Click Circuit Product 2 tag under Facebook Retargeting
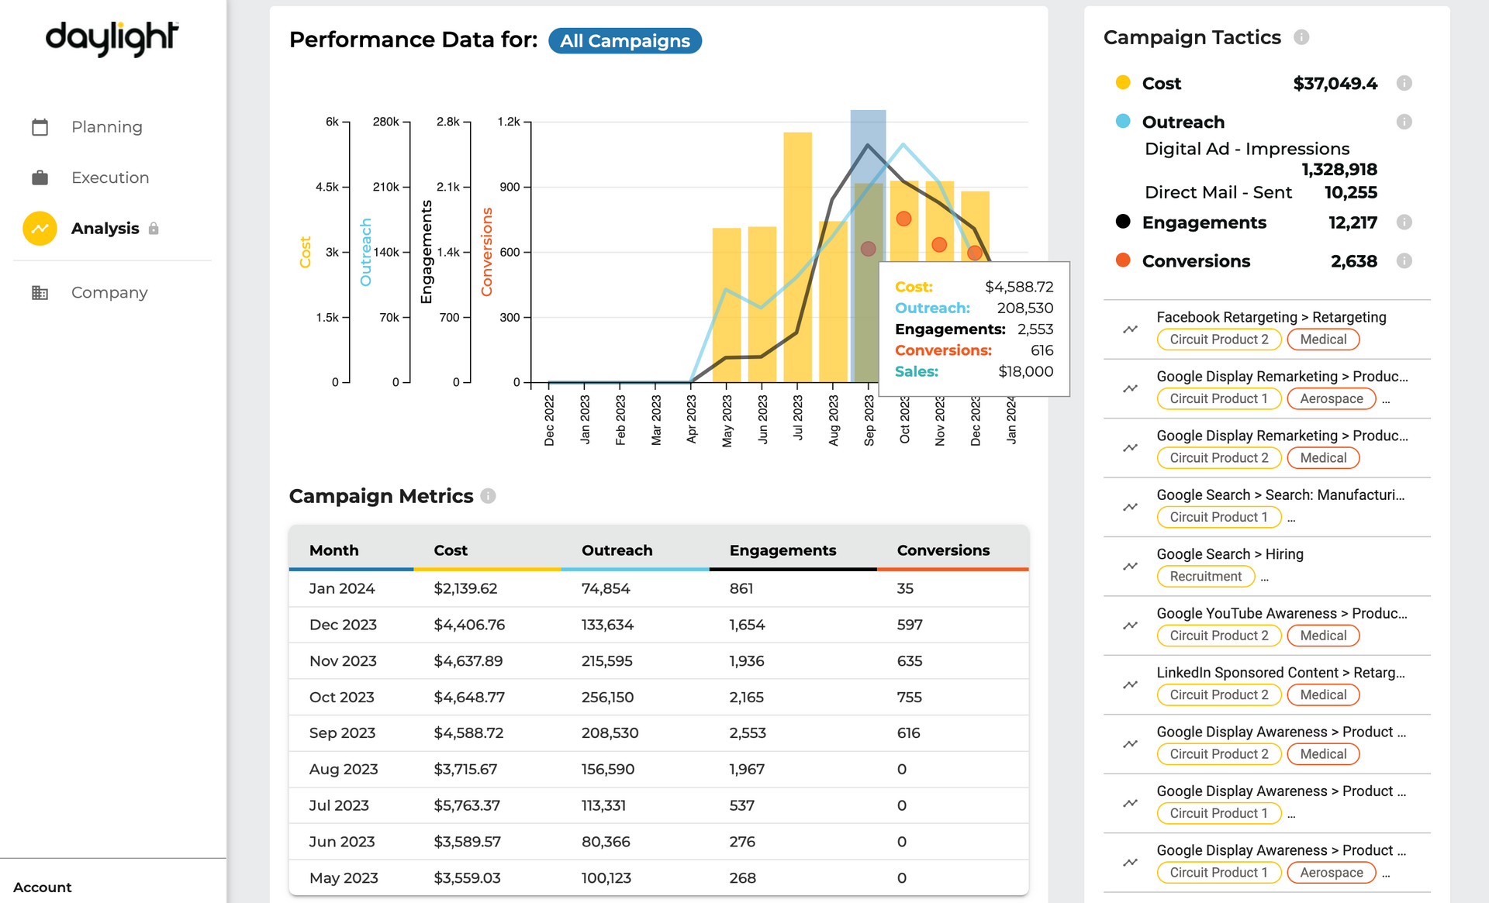Image resolution: width=1489 pixels, height=903 pixels. (1219, 339)
